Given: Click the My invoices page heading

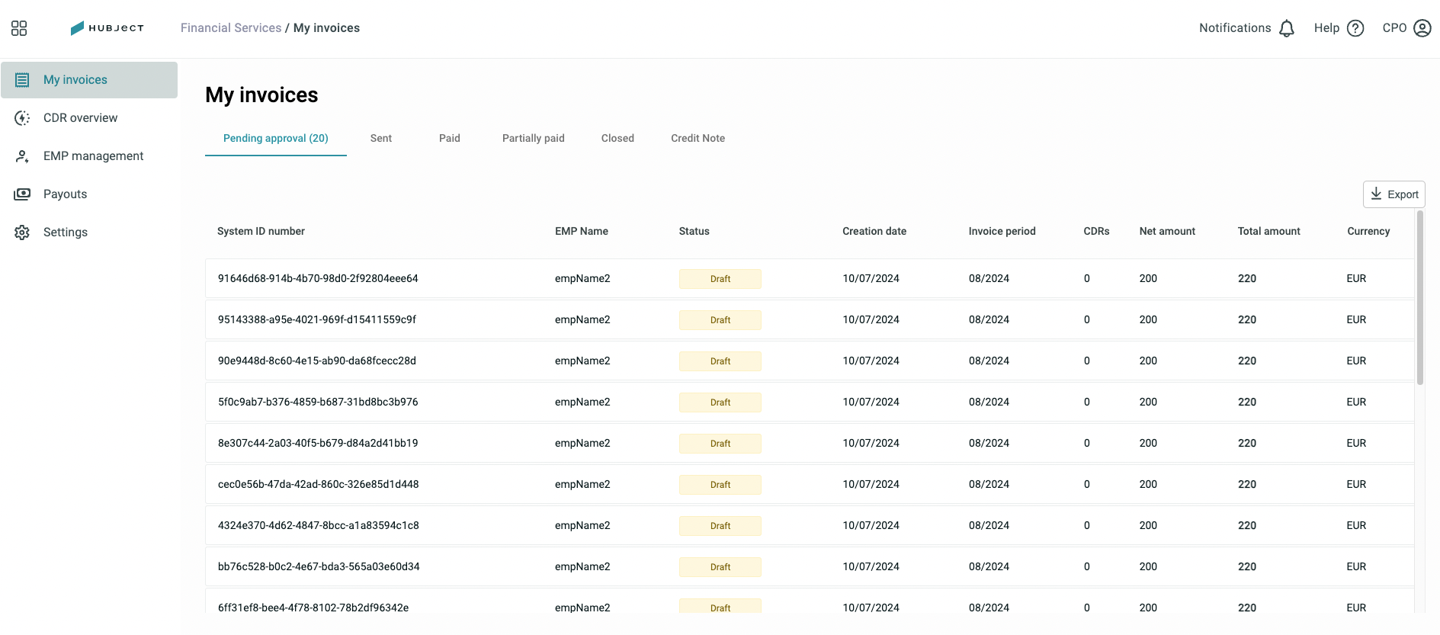Looking at the screenshot, I should pos(261,95).
